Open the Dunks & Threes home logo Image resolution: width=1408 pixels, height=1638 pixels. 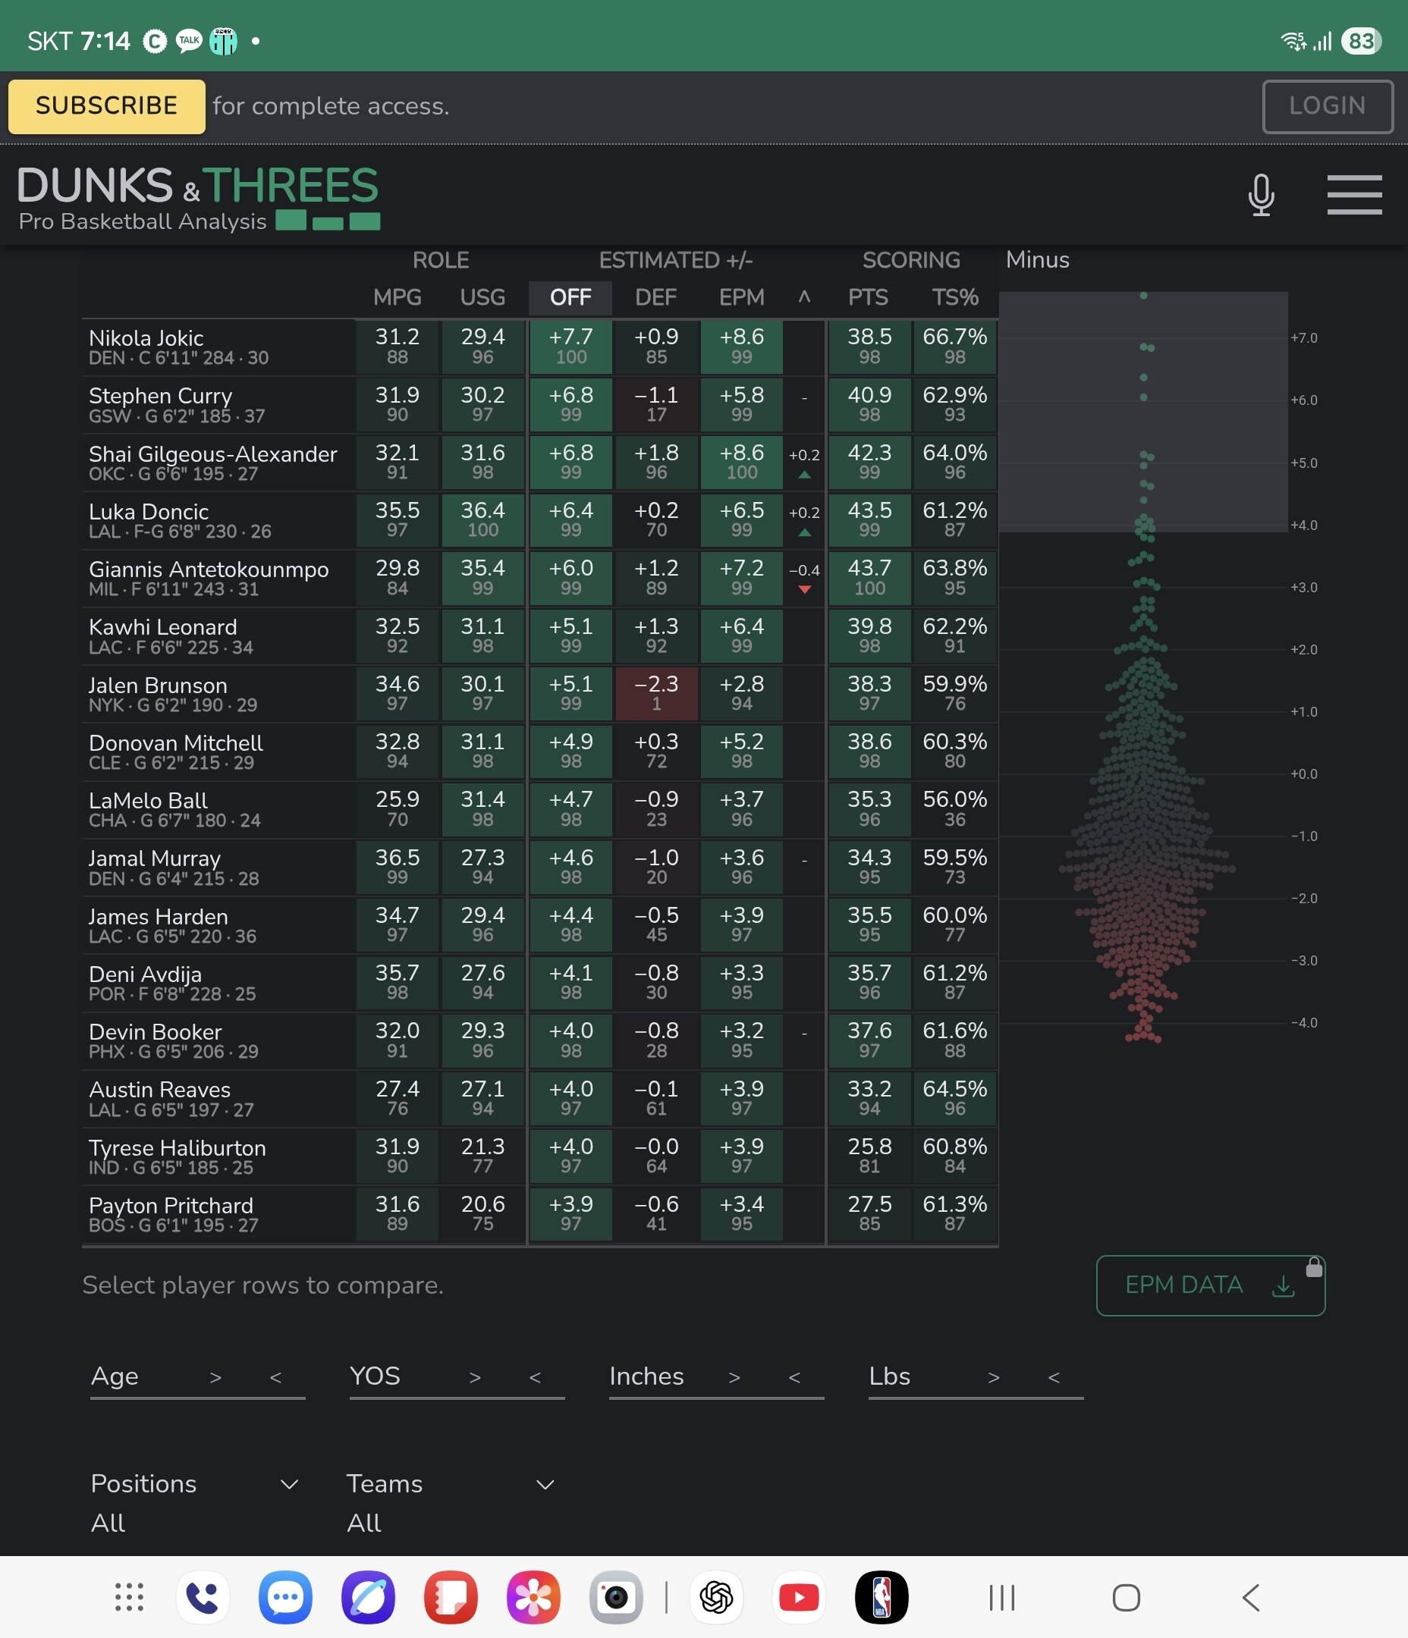click(x=199, y=198)
